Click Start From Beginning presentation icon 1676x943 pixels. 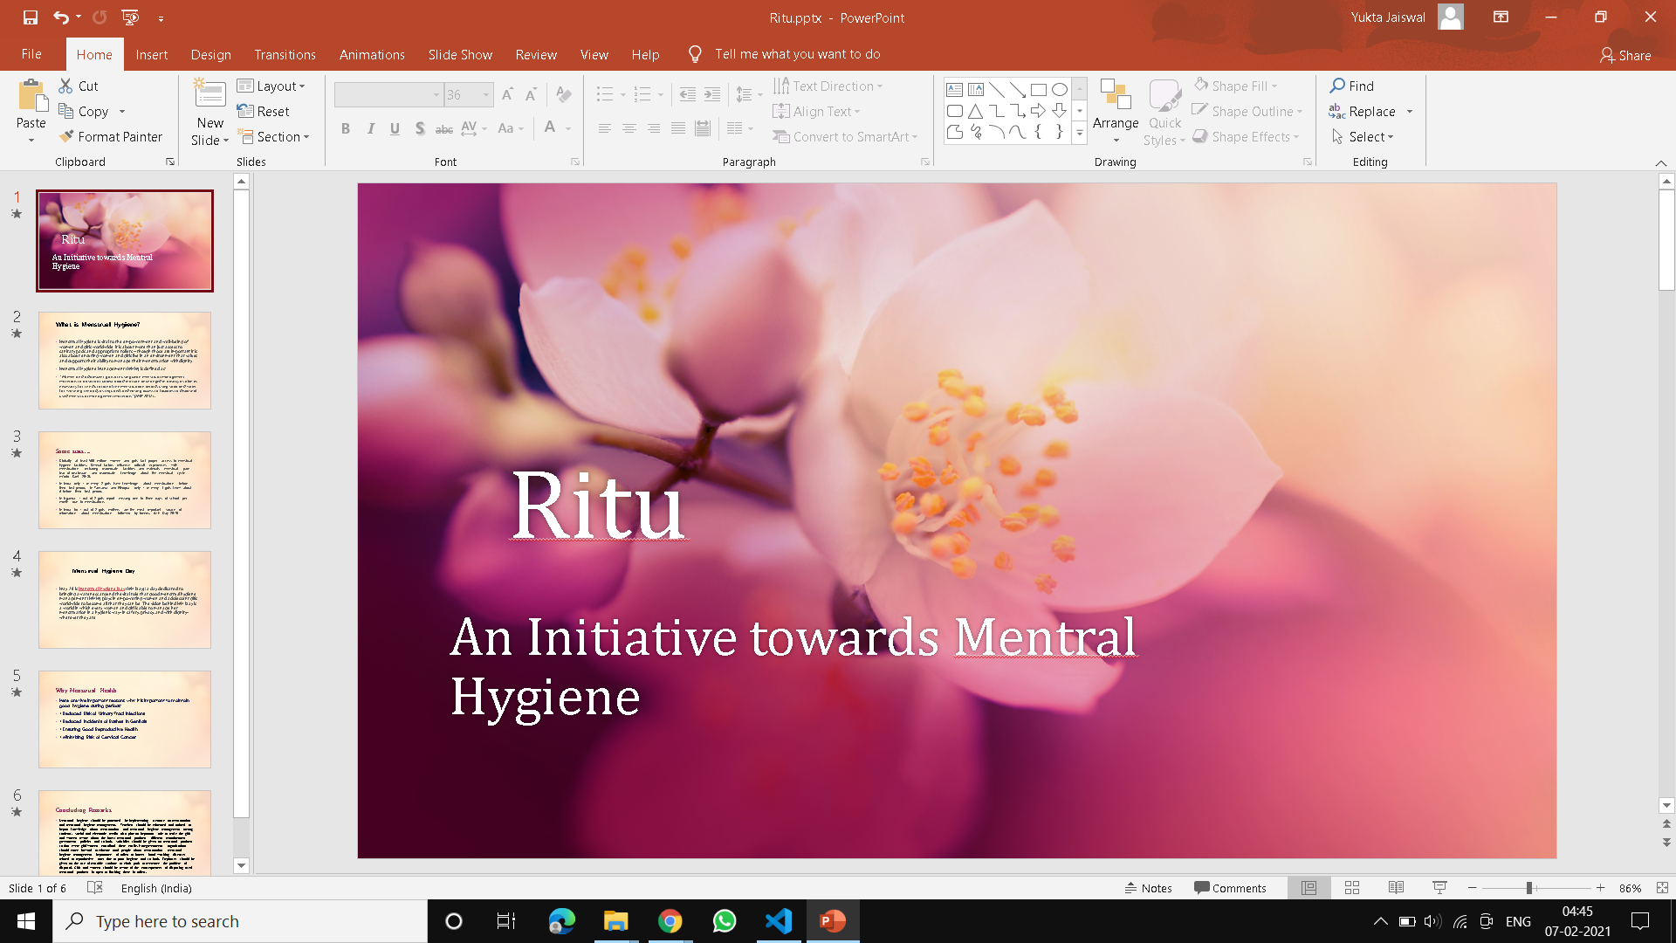tap(130, 17)
